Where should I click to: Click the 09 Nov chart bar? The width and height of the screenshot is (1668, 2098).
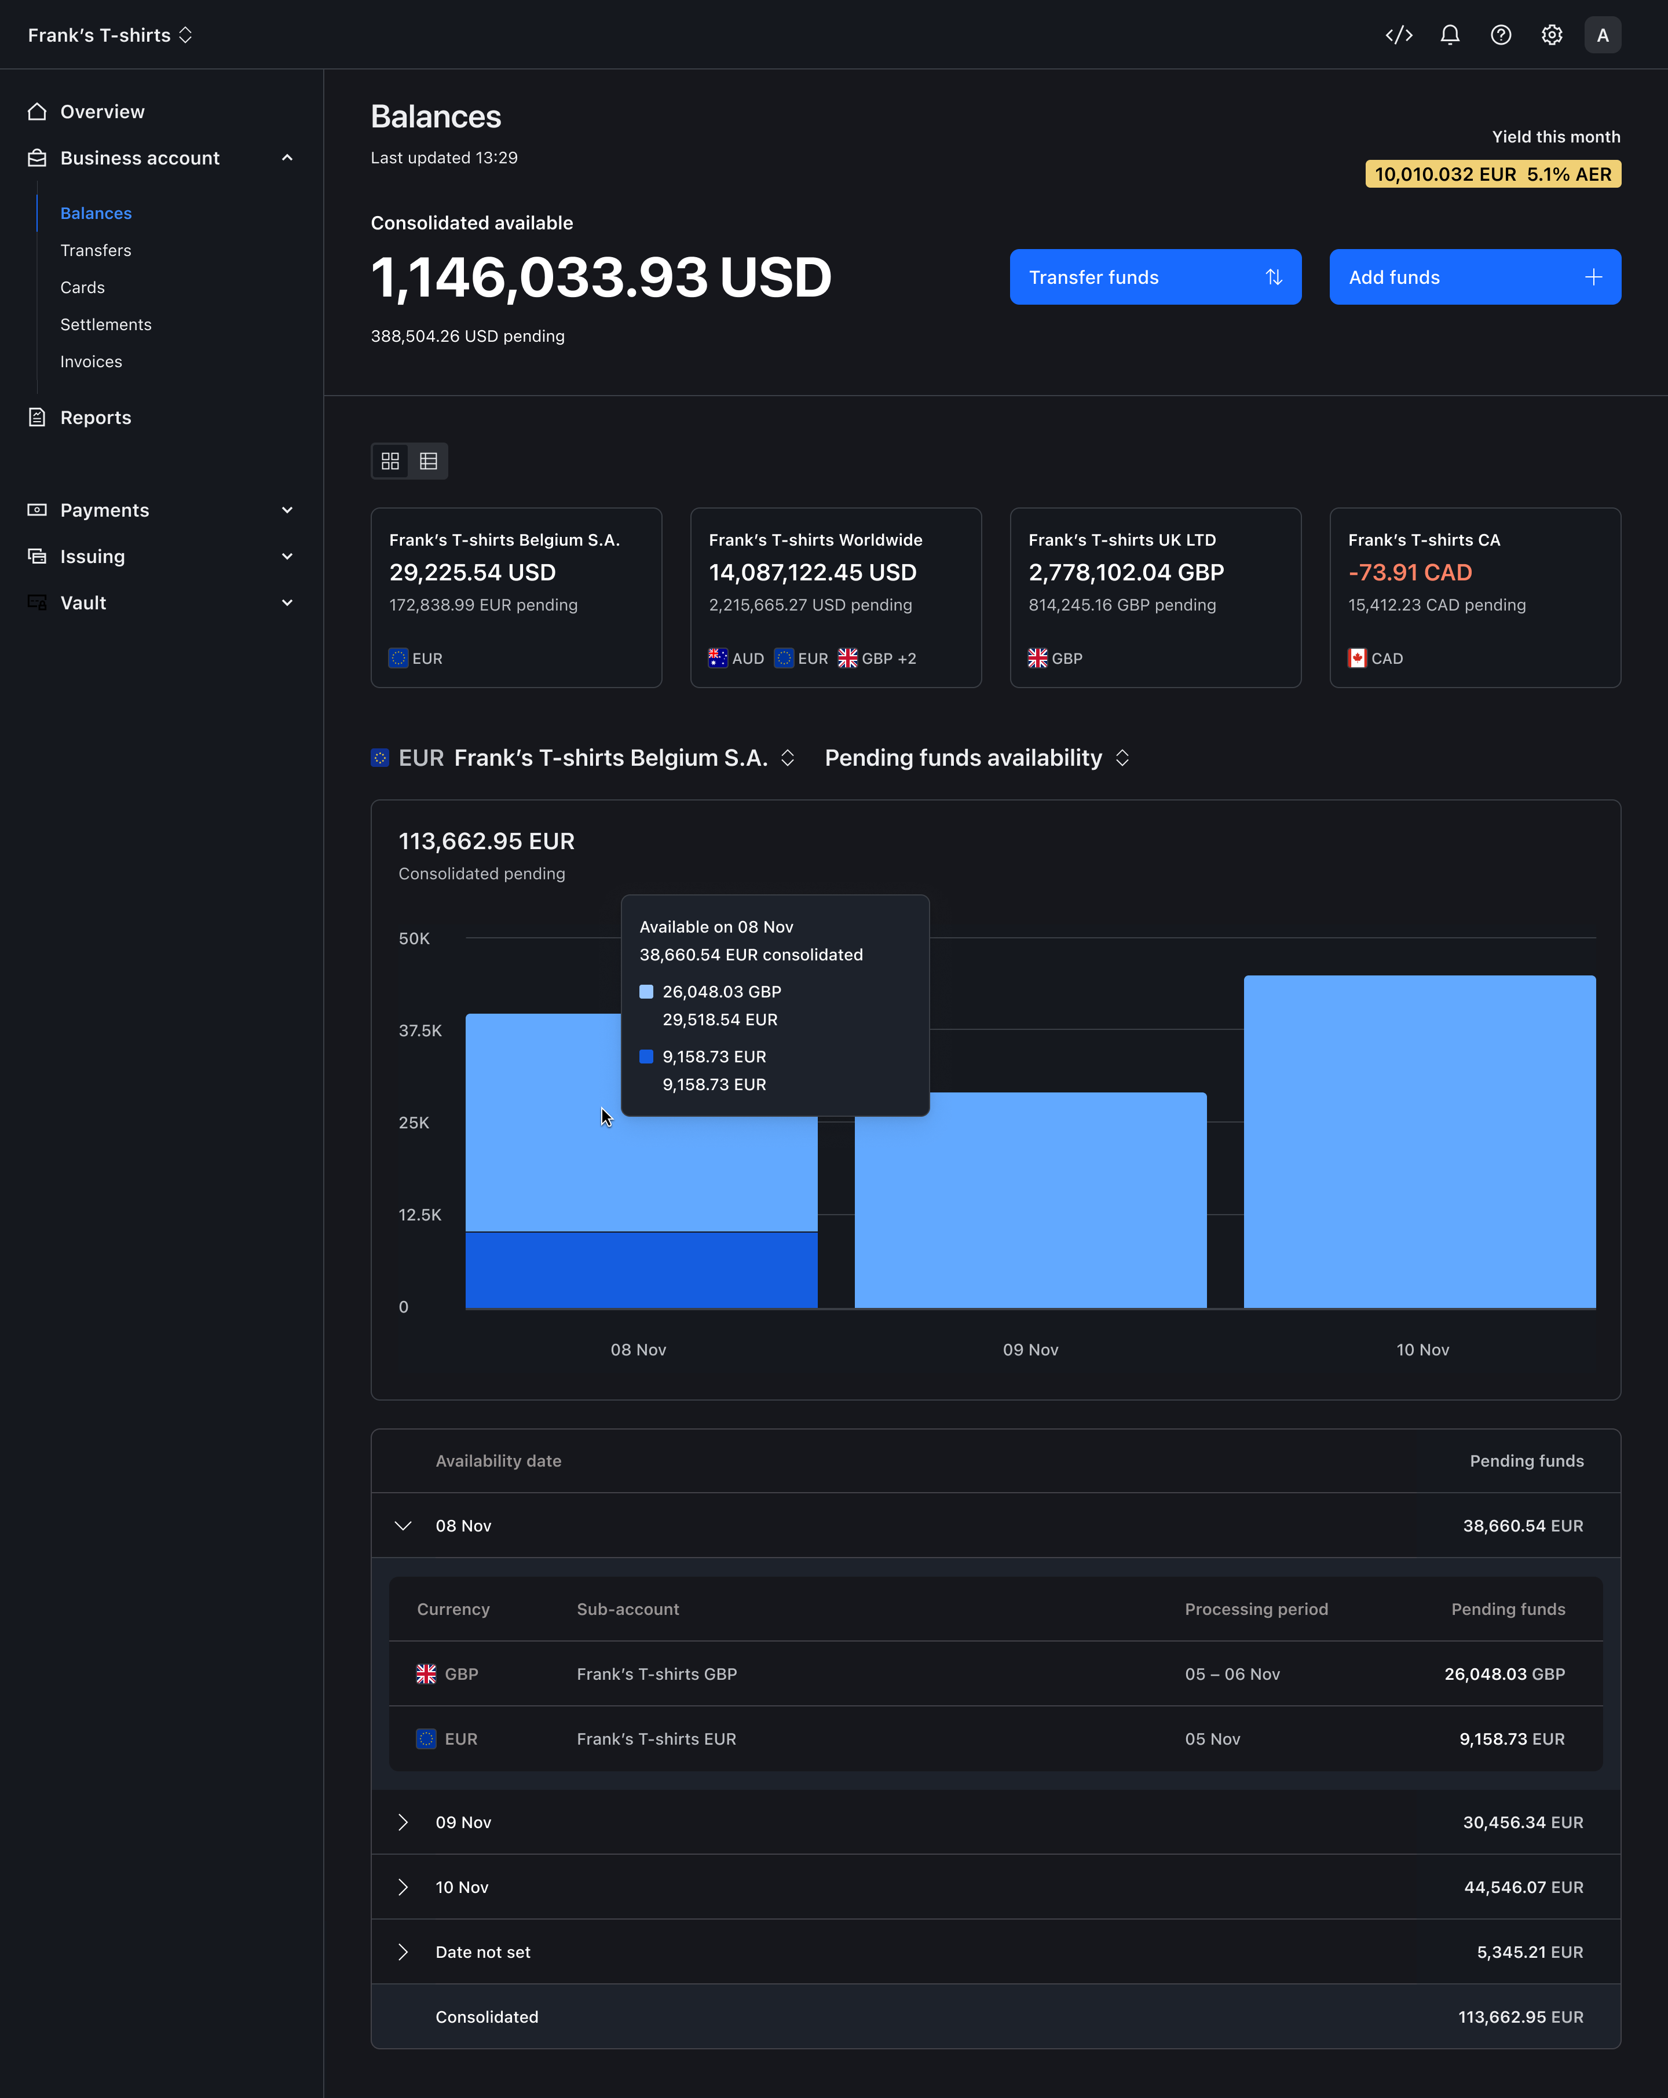tap(1030, 1201)
